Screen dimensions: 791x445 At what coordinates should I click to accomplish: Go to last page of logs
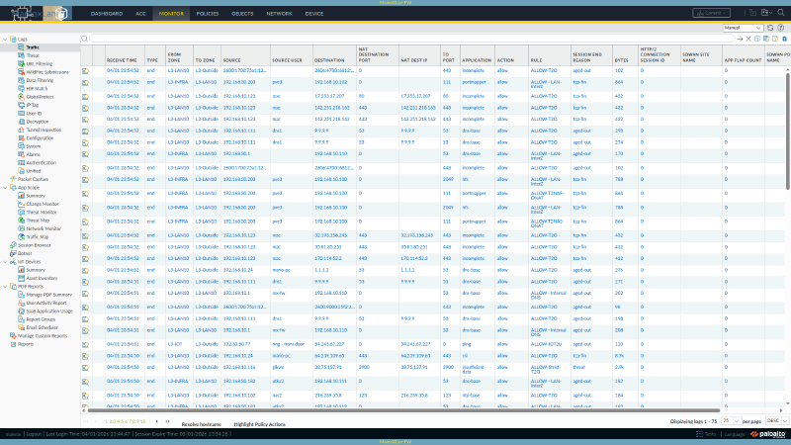tap(167, 421)
